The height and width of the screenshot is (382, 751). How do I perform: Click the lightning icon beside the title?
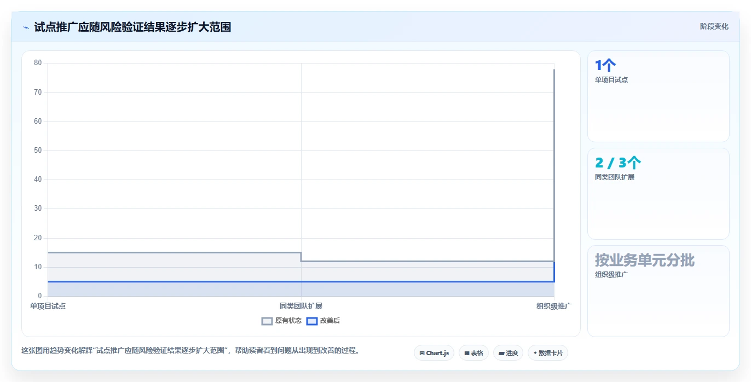[26, 27]
